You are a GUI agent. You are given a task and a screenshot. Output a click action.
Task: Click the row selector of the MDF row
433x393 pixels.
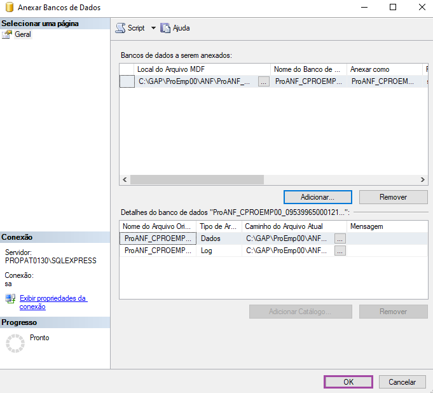[127, 81]
